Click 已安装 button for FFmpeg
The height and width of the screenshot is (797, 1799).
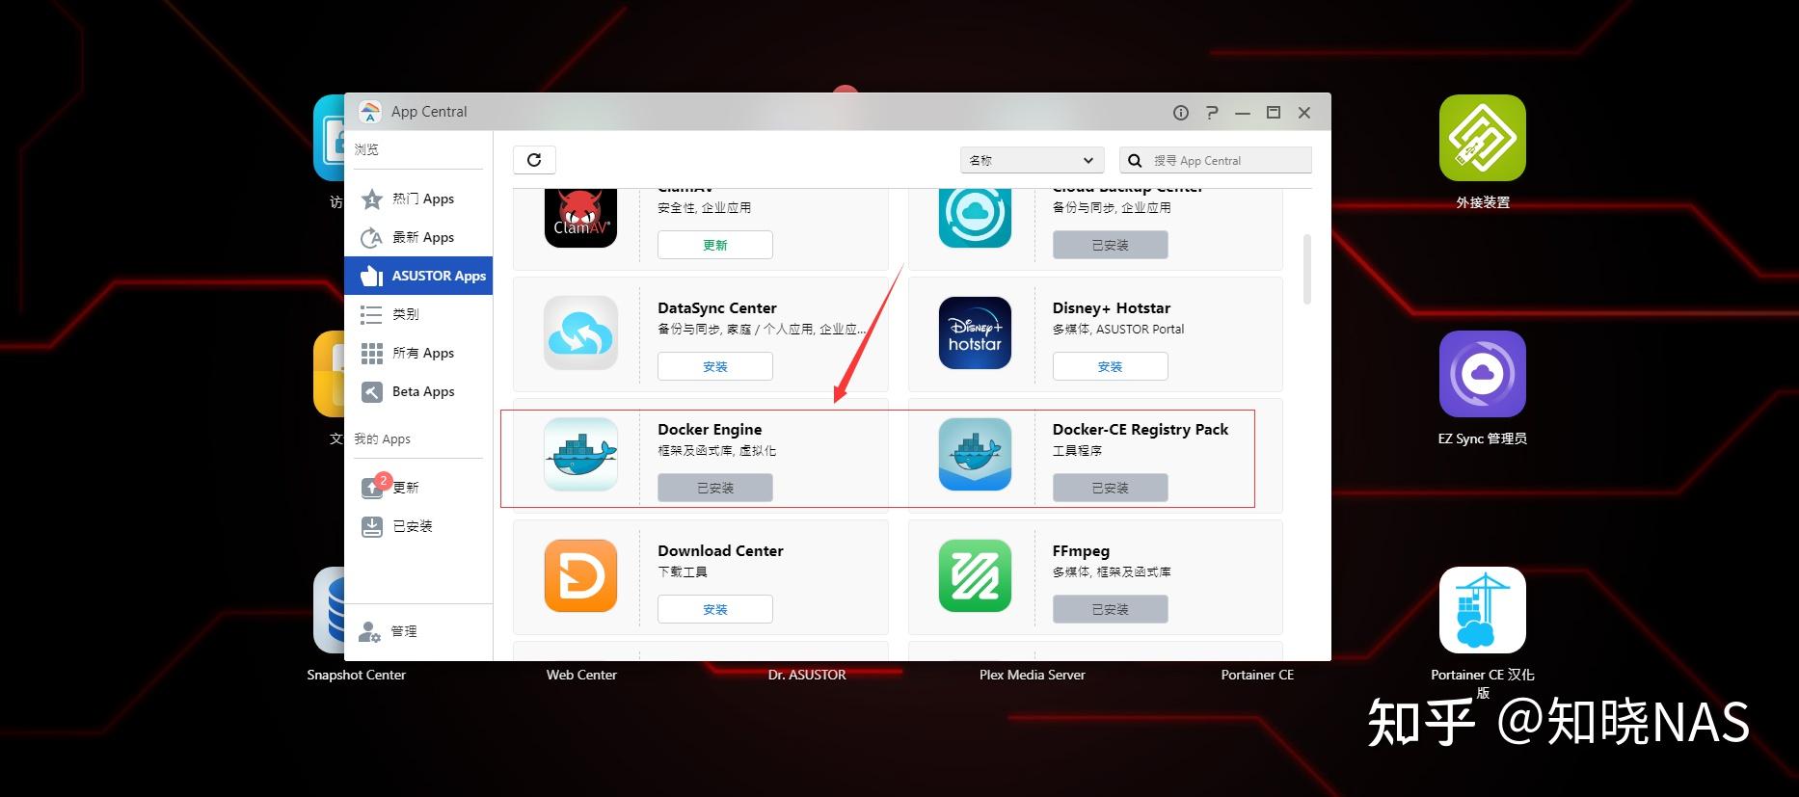tap(1111, 609)
